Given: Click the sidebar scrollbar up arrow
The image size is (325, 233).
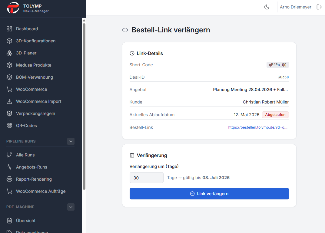Looking at the screenshot, I should [84, 21].
